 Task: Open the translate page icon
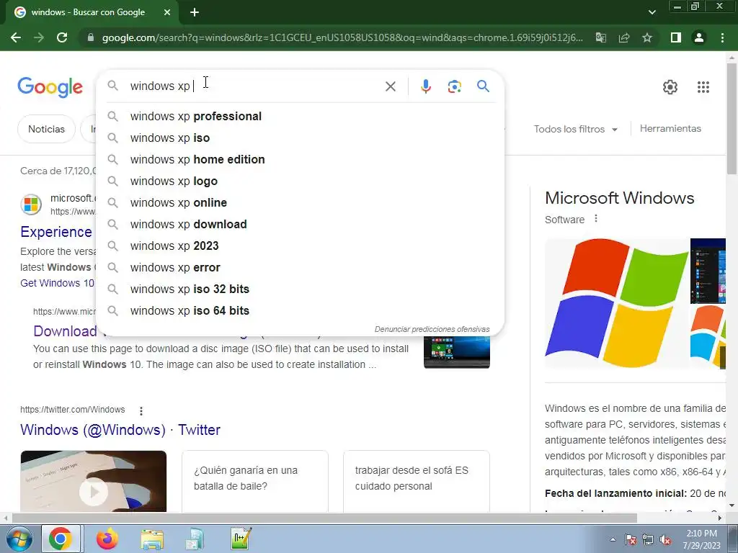tap(601, 37)
